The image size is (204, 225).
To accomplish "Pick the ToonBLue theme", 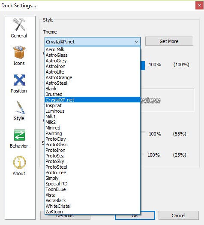I will point(92,189).
